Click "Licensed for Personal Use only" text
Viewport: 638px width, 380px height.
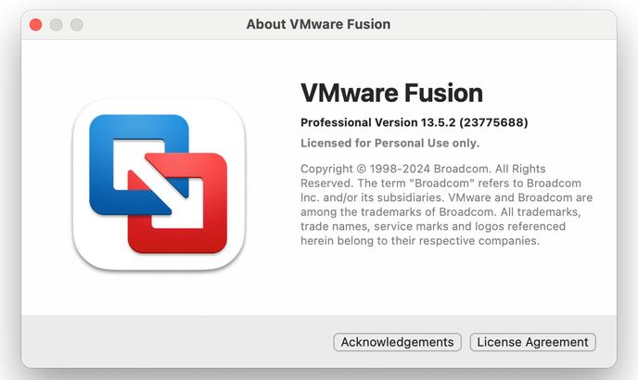(x=389, y=143)
